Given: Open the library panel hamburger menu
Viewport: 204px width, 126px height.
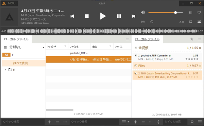Looking at the screenshot, I should (x=128, y=39).
